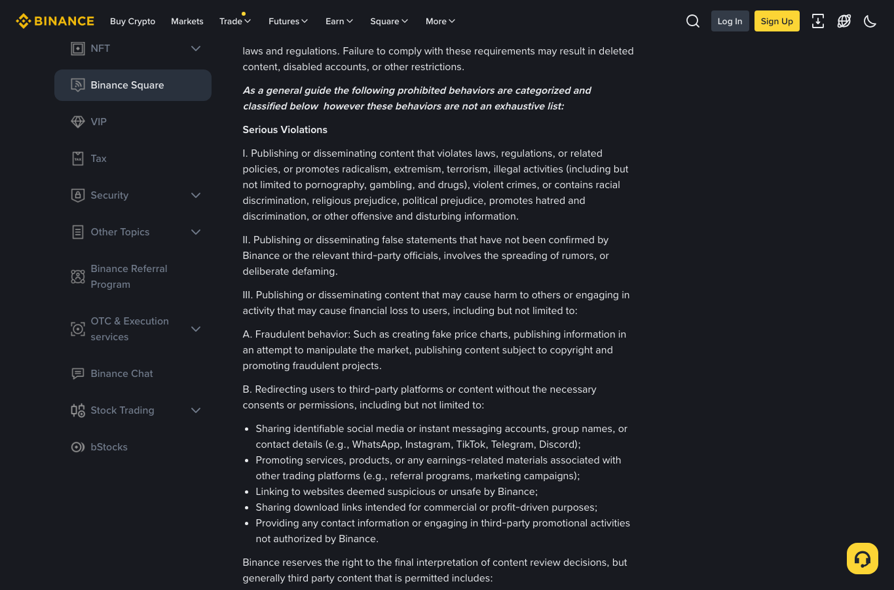Click the 'Serious Violations' heading
This screenshot has width=894, height=590.
(x=285, y=130)
